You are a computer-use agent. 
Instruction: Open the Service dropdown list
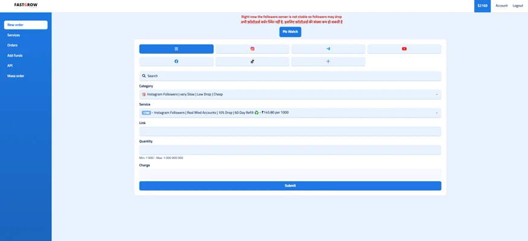pyautogui.click(x=290, y=113)
